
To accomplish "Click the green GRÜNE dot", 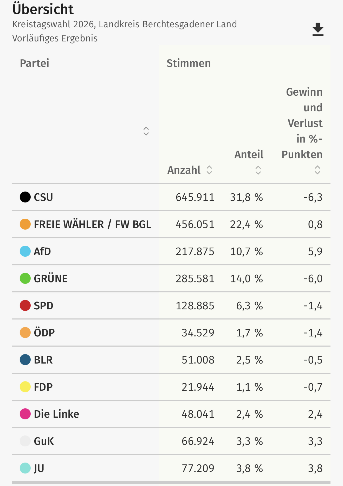I will [x=25, y=278].
